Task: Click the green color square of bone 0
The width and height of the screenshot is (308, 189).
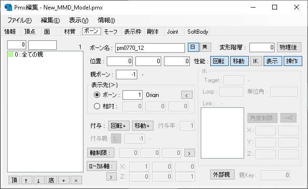Action: tap(11, 55)
